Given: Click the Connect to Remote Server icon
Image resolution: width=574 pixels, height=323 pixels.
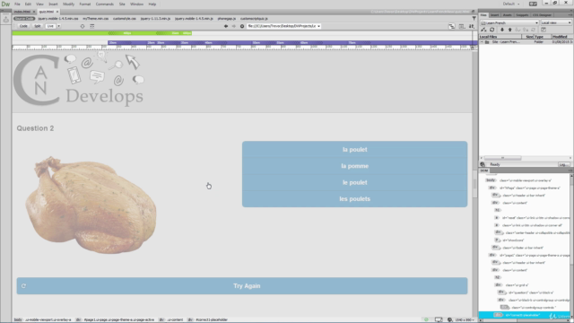Looking at the screenshot, I should [x=483, y=30].
